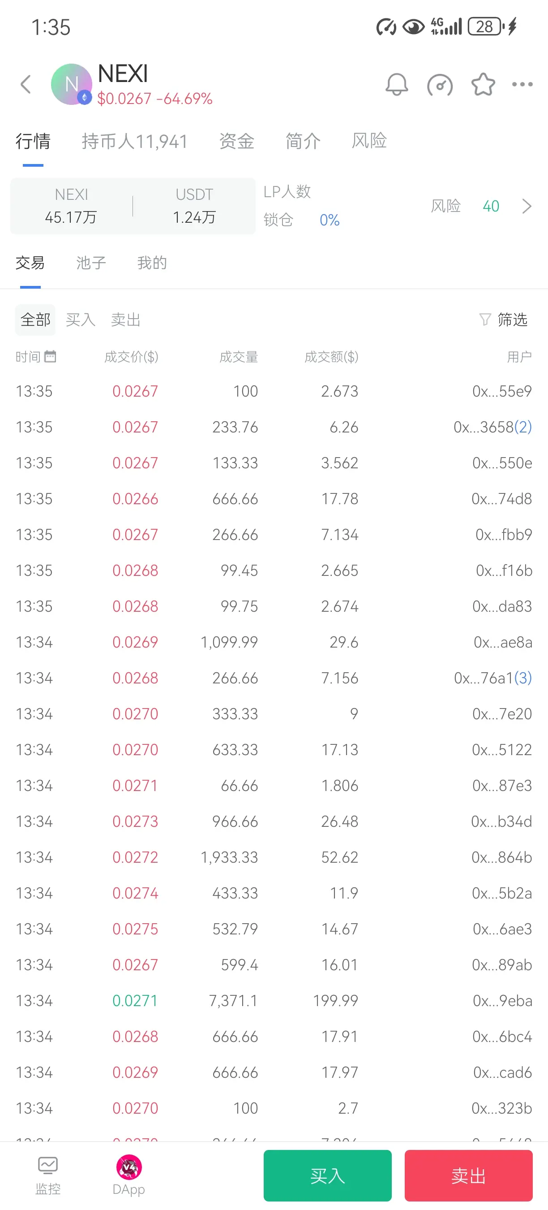Viewport: 548px width, 1210px height.
Task: Tap the NEXI token avatar
Action: (71, 85)
